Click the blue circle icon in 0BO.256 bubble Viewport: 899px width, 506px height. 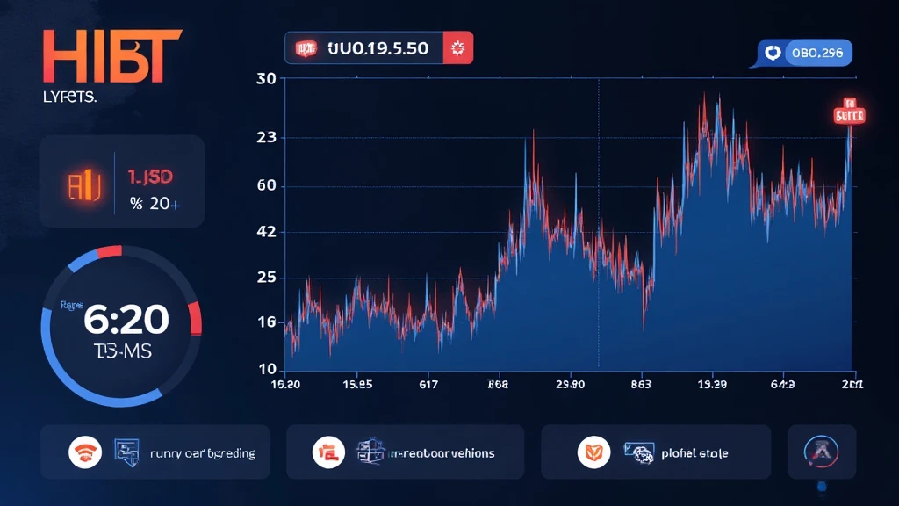coord(773,53)
